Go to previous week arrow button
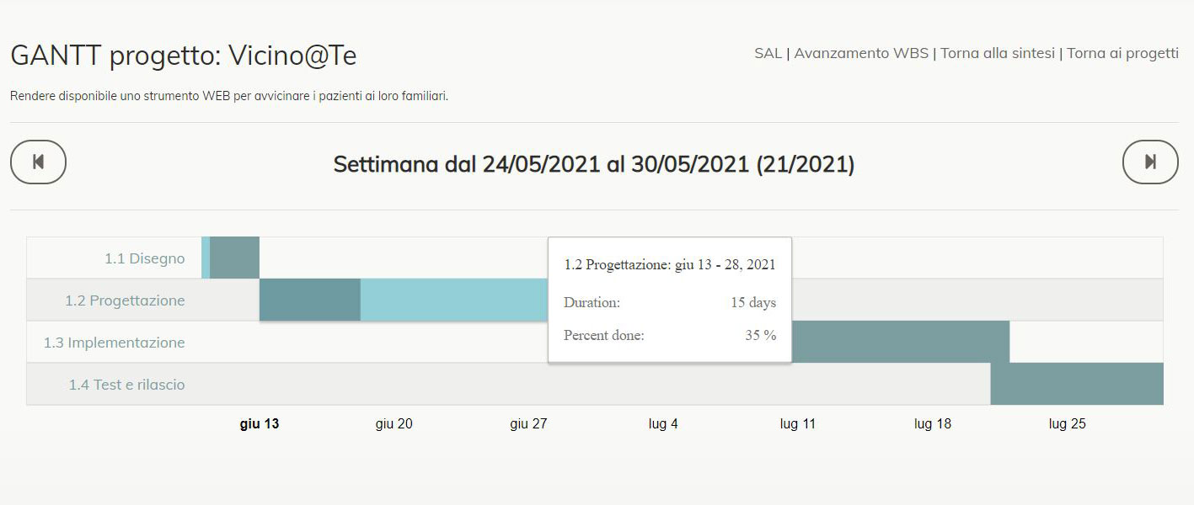This screenshot has height=505, width=1194. [38, 162]
